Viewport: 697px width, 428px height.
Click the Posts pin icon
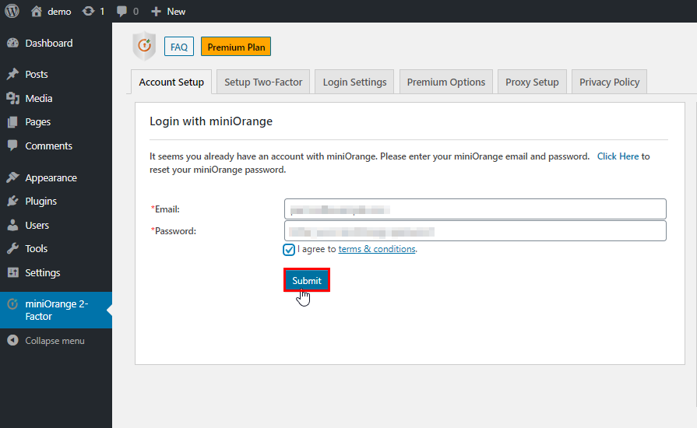(13, 74)
